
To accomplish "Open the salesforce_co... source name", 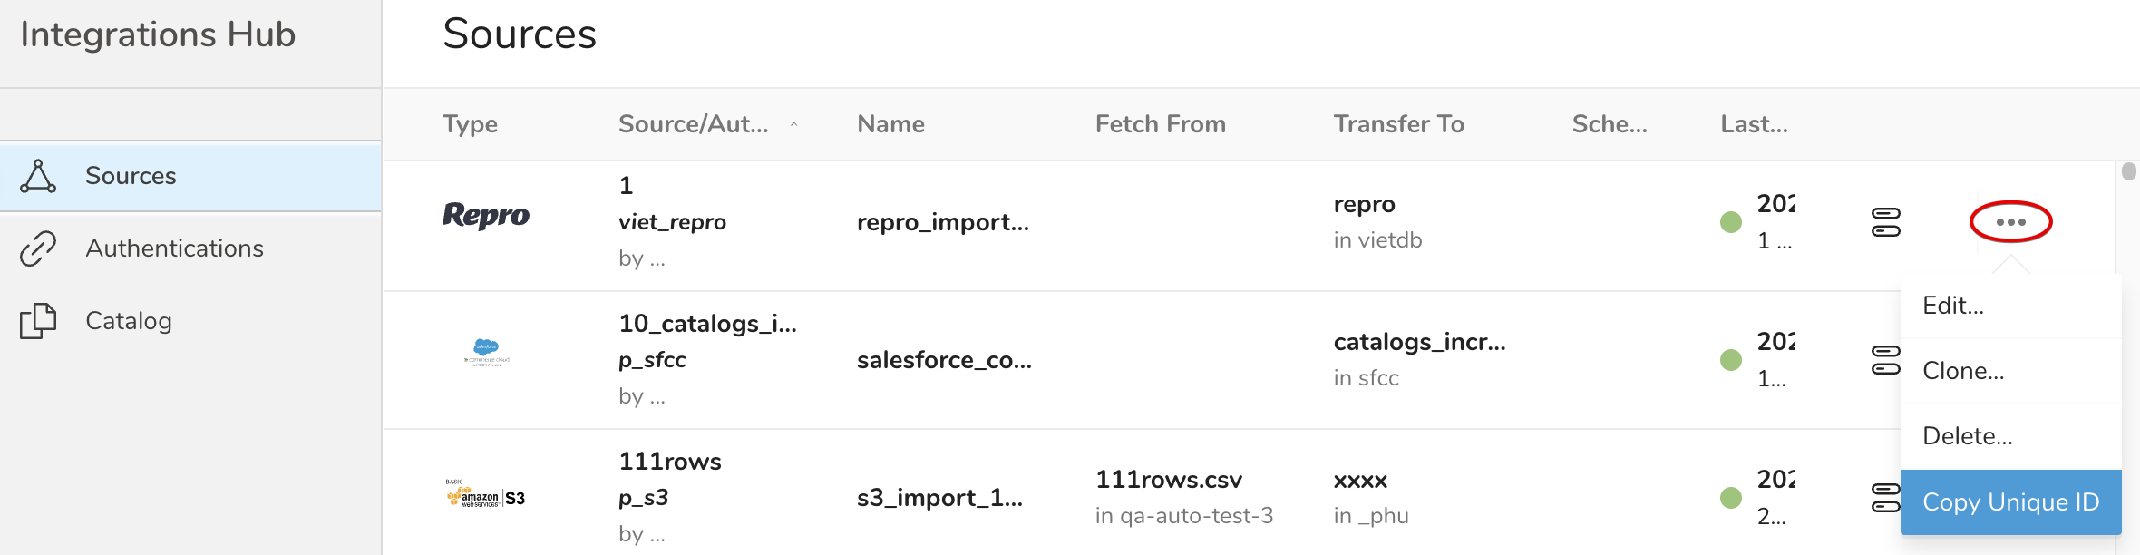I will click(944, 360).
